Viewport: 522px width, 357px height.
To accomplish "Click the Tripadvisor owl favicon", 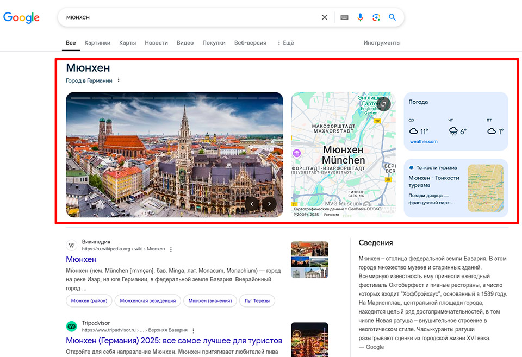I will click(72, 327).
